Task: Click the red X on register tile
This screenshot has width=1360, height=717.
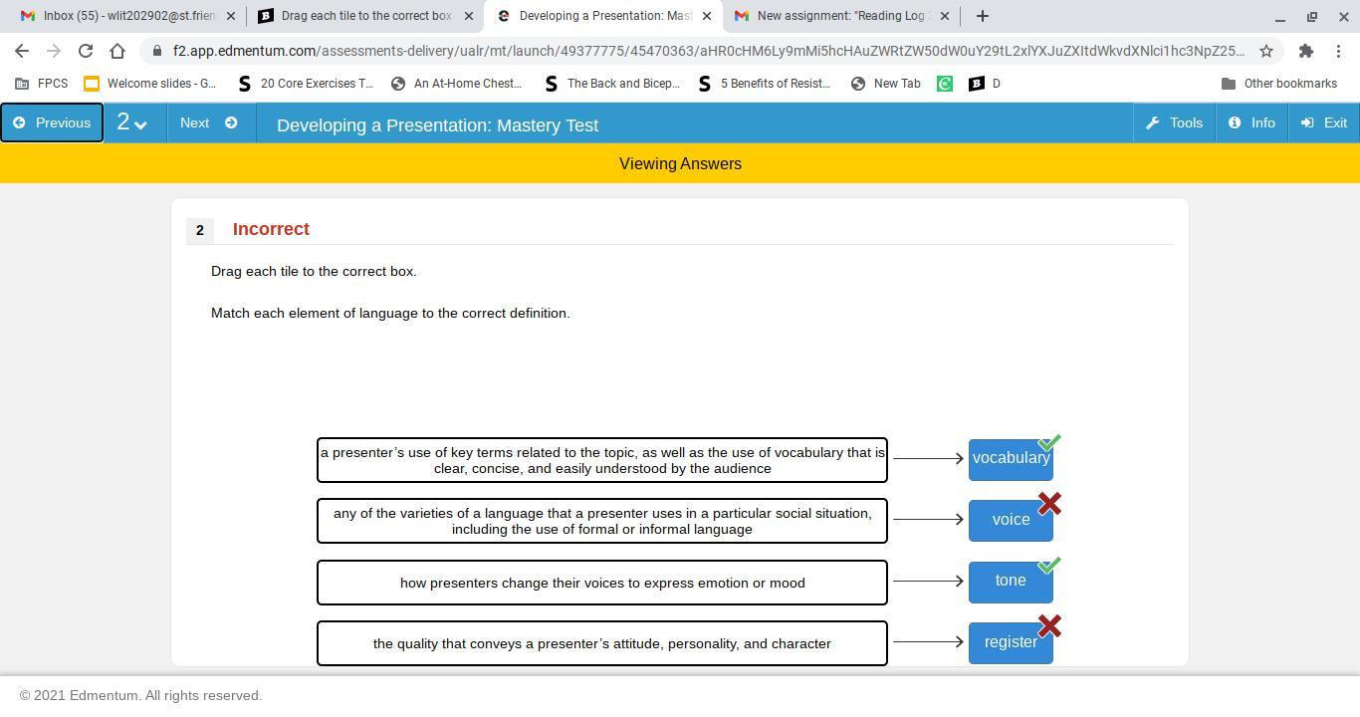Action: [1049, 626]
